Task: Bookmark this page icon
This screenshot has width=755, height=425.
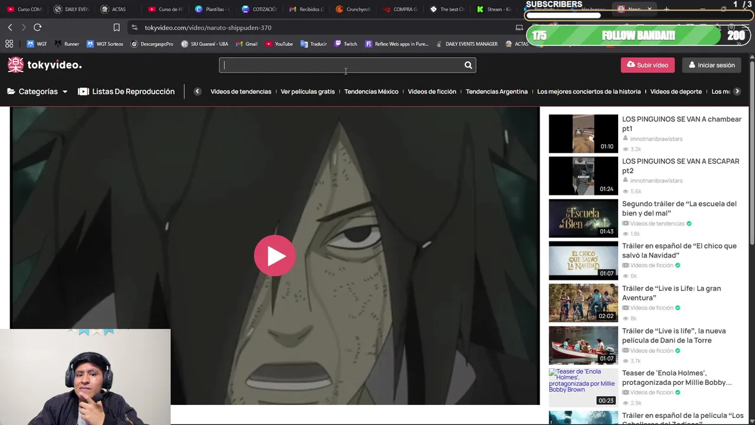Action: pyautogui.click(x=116, y=27)
